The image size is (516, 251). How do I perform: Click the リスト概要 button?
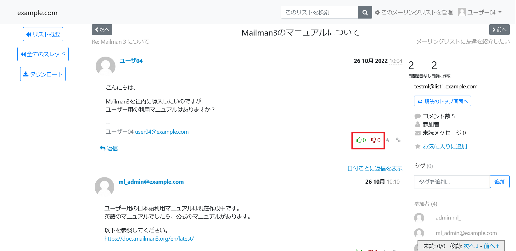pos(43,34)
